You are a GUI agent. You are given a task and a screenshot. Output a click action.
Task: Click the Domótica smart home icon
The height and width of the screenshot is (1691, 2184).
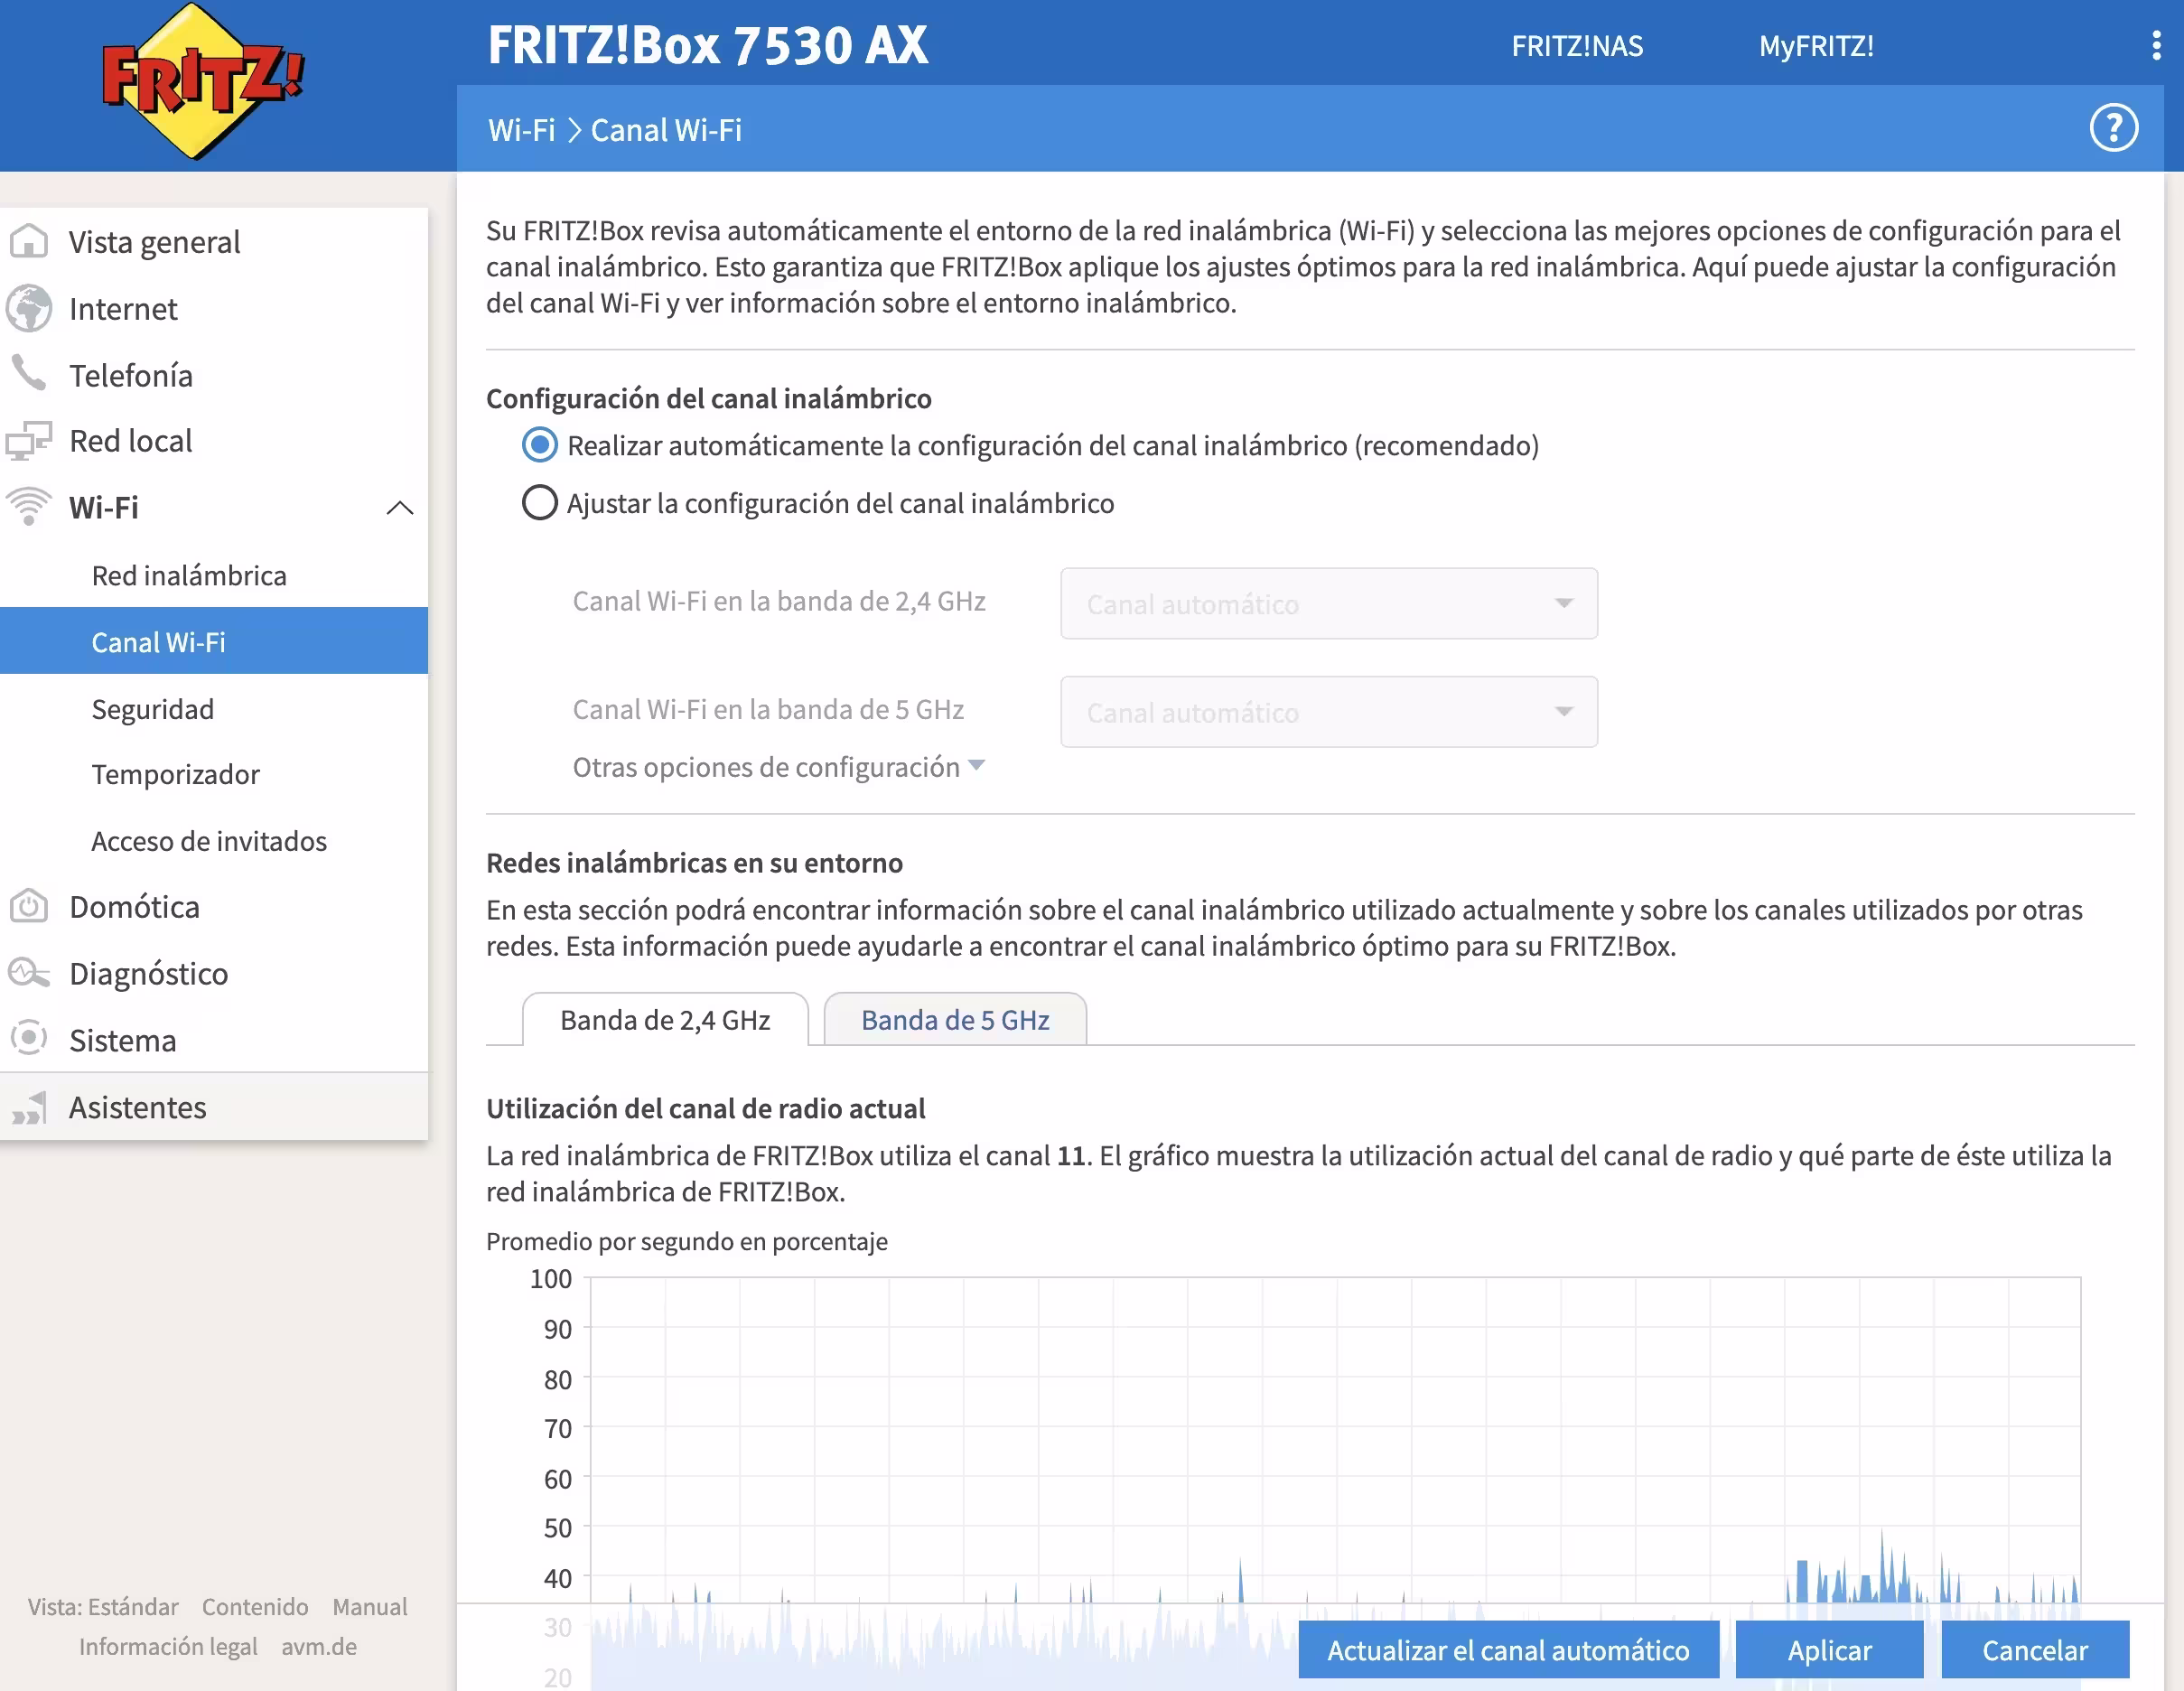[29, 906]
